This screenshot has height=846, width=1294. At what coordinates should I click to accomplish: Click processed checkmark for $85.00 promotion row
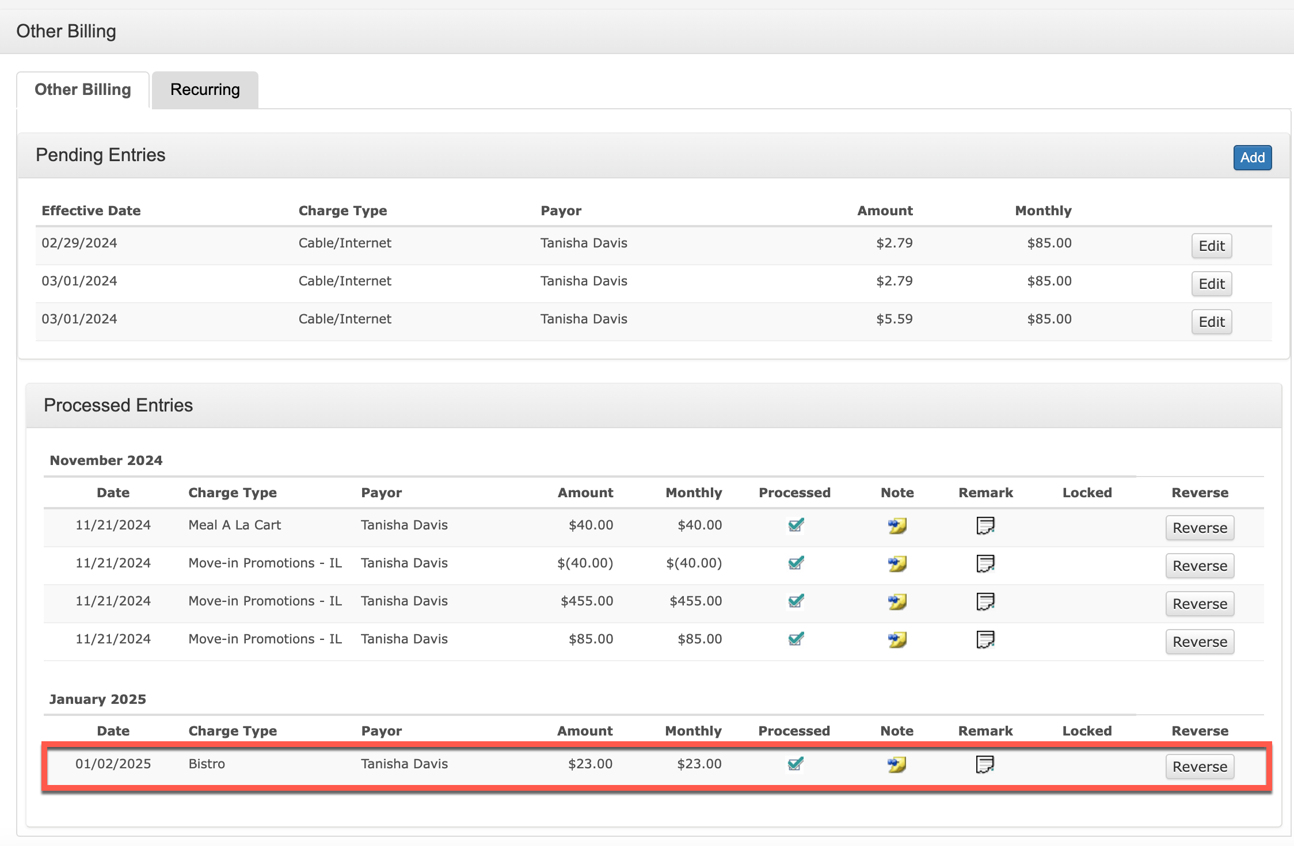click(x=796, y=639)
